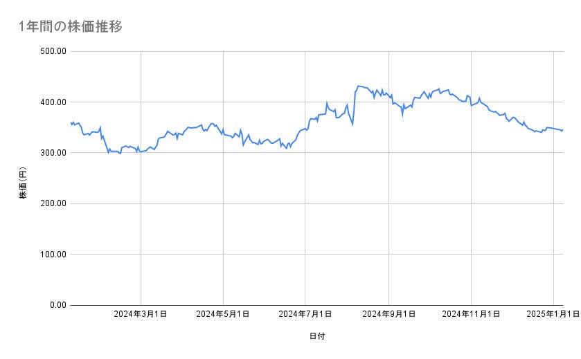581x359 pixels.
Task: Click the line where it crosses the 2024年11月1日 gridline
Action: pos(471,105)
